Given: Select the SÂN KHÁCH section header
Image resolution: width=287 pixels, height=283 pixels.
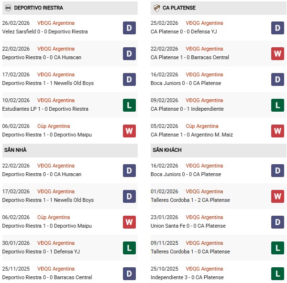Looking at the screenshot, I should tap(167, 150).
